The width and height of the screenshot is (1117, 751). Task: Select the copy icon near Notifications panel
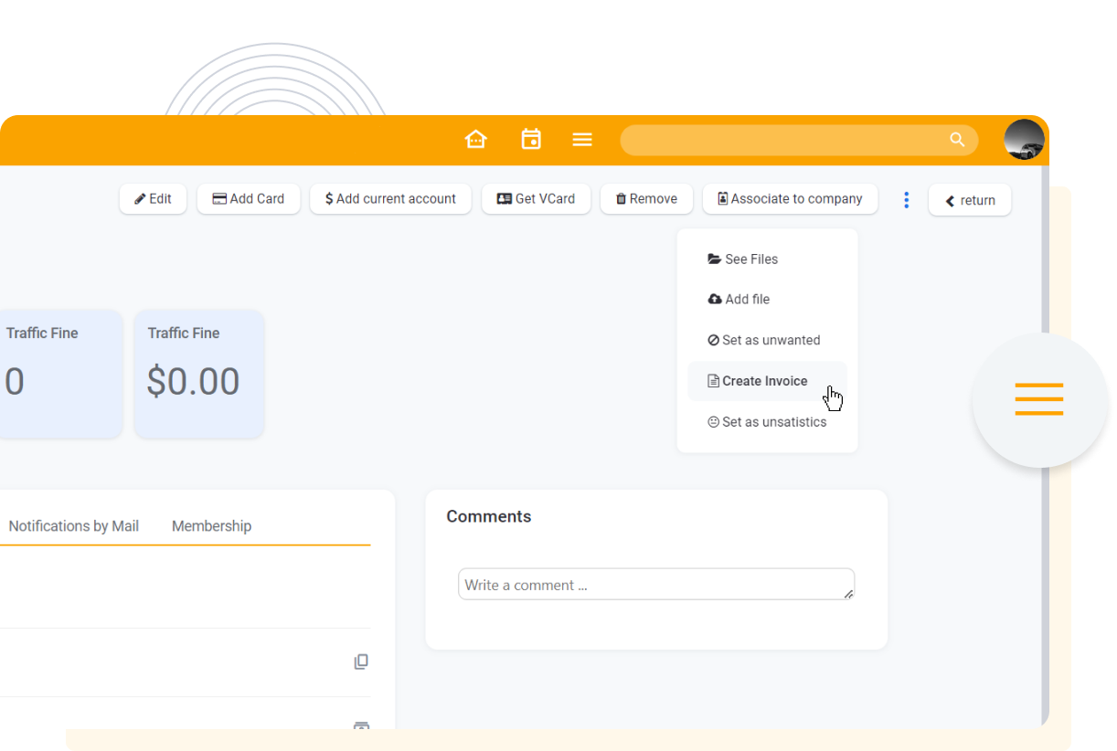coord(361,661)
